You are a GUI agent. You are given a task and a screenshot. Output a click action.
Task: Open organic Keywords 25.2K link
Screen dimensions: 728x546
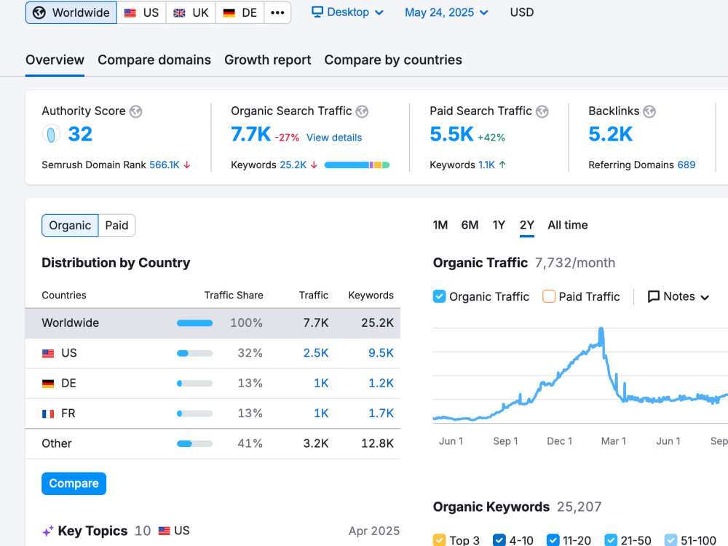point(293,165)
